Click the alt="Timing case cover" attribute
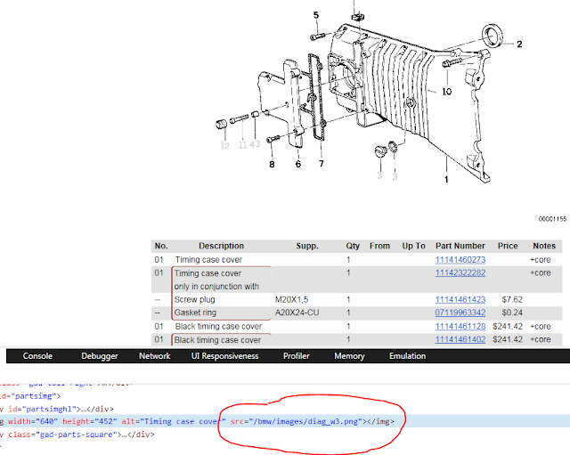570x455 pixels. click(174, 421)
